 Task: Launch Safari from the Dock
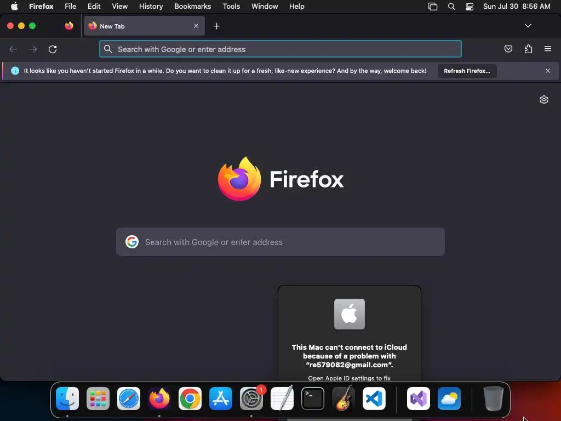tap(129, 399)
